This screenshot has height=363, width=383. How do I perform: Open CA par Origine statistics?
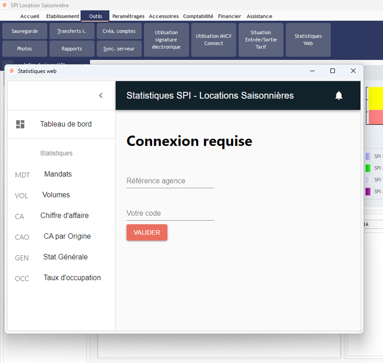(67, 236)
